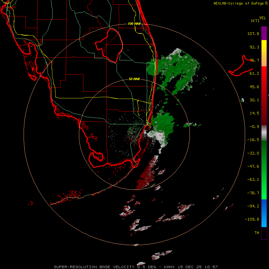
Task: Select the -94.2 velocity scale value
Action: coord(253,206)
